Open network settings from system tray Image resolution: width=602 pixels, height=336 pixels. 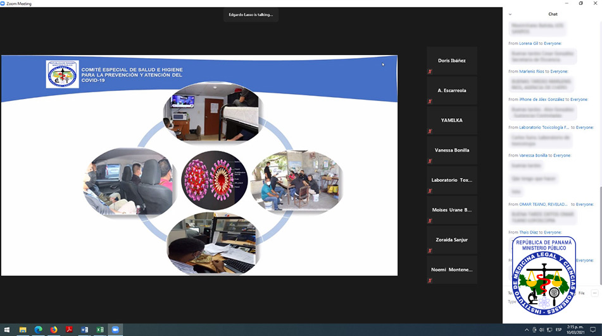click(x=549, y=330)
